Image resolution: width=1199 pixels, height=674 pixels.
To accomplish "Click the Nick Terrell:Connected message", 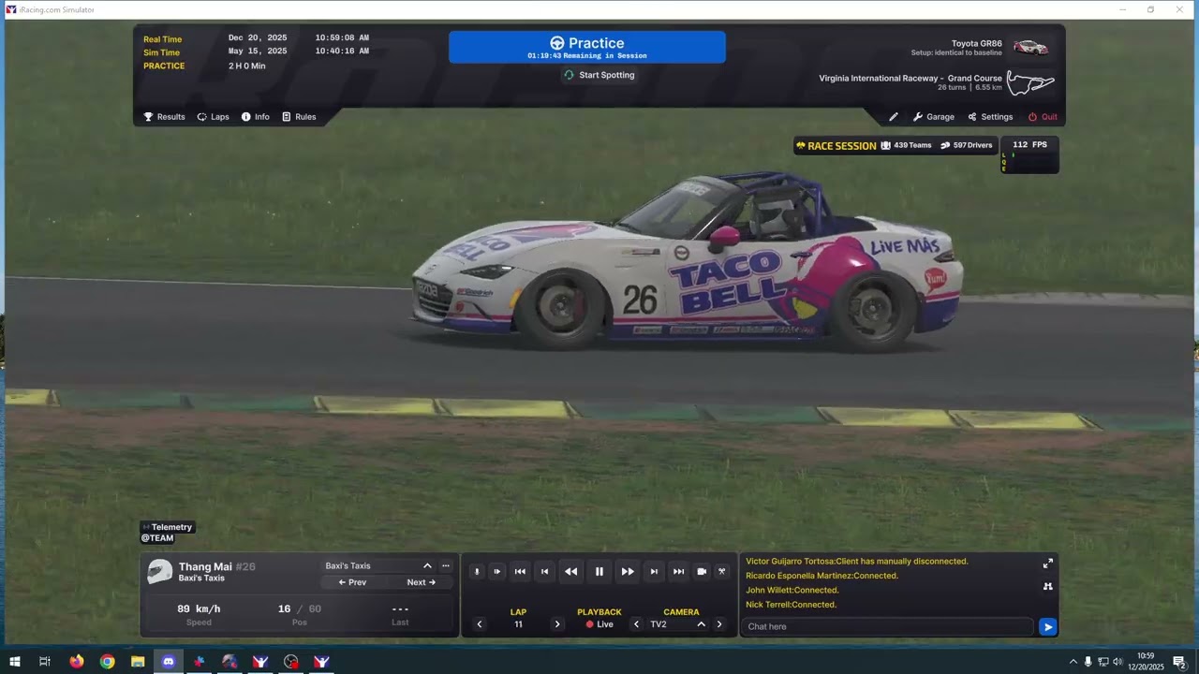I will click(792, 605).
